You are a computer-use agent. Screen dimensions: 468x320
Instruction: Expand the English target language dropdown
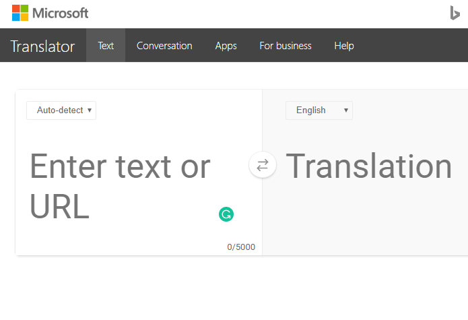click(318, 110)
